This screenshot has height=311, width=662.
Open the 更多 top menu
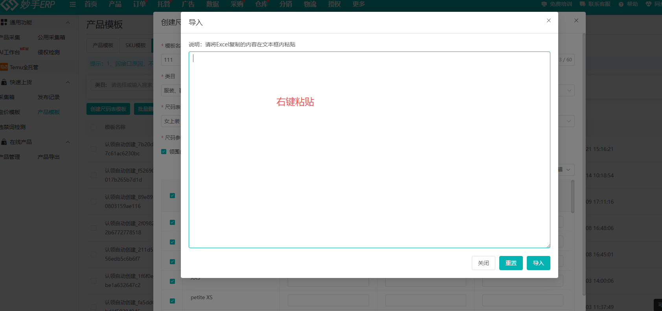[x=359, y=4]
